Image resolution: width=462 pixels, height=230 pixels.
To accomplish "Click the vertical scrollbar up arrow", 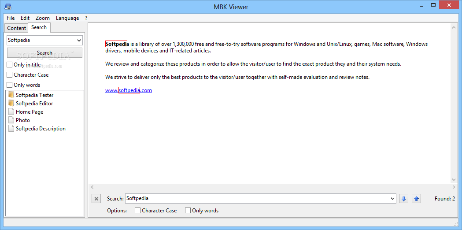I will 454,28.
